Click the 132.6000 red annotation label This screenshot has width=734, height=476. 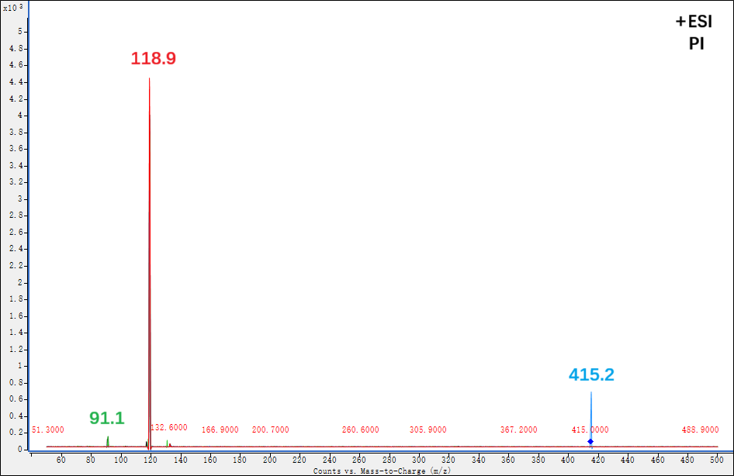[168, 429]
